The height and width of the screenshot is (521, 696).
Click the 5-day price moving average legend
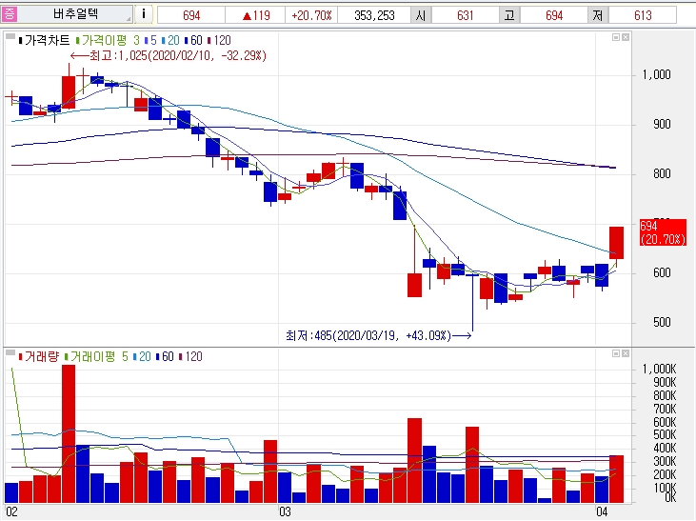(151, 40)
